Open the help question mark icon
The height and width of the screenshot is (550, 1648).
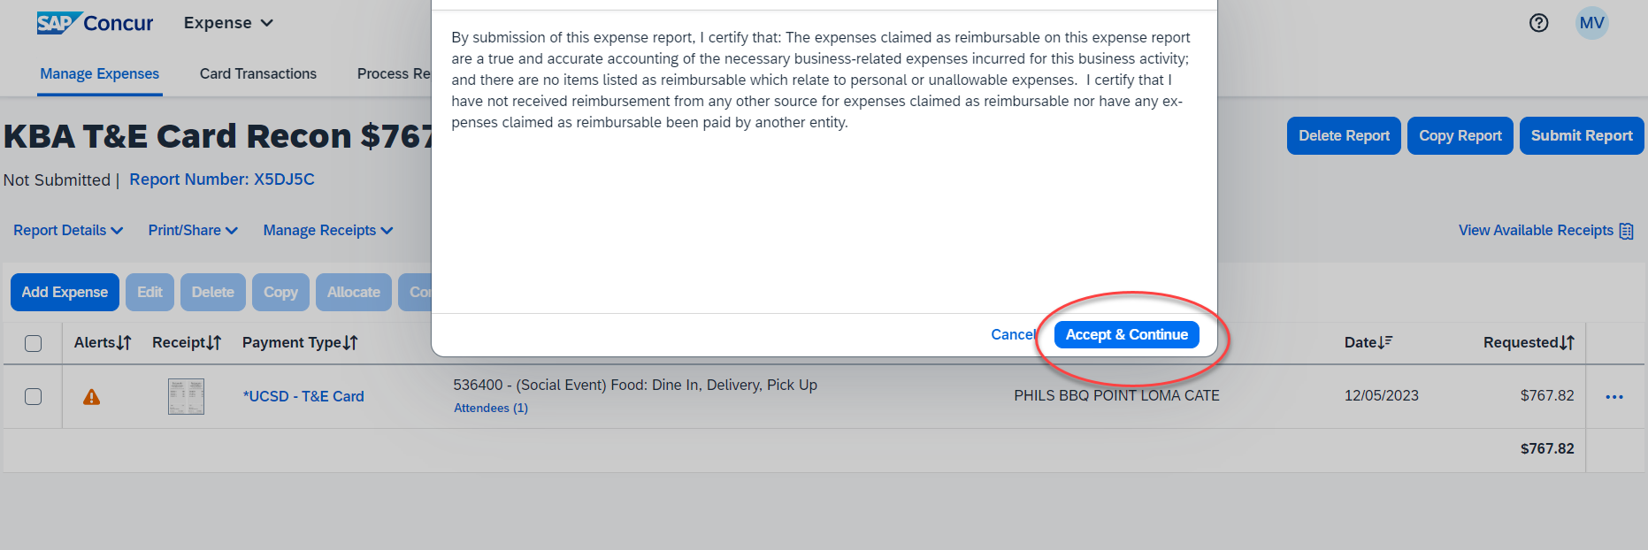pos(1538,23)
